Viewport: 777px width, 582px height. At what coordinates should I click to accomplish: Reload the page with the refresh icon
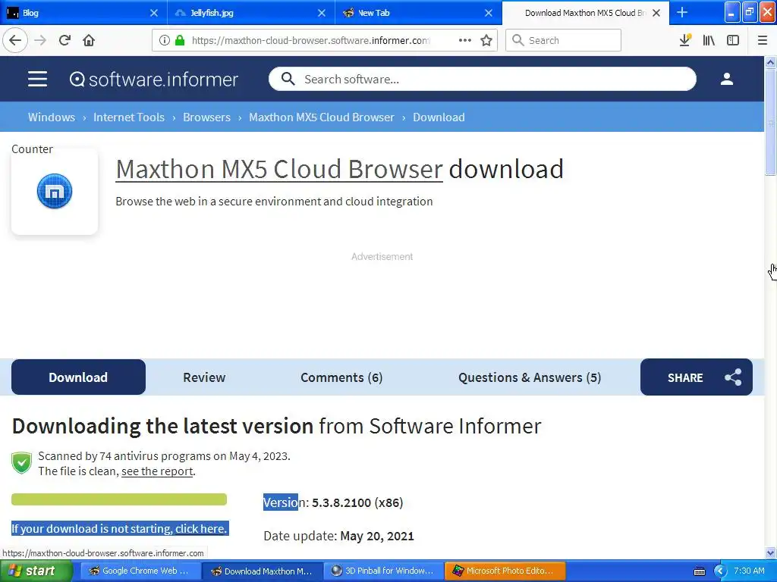pyautogui.click(x=64, y=41)
